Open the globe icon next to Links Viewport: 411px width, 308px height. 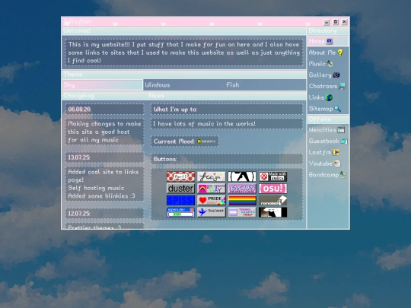329,97
